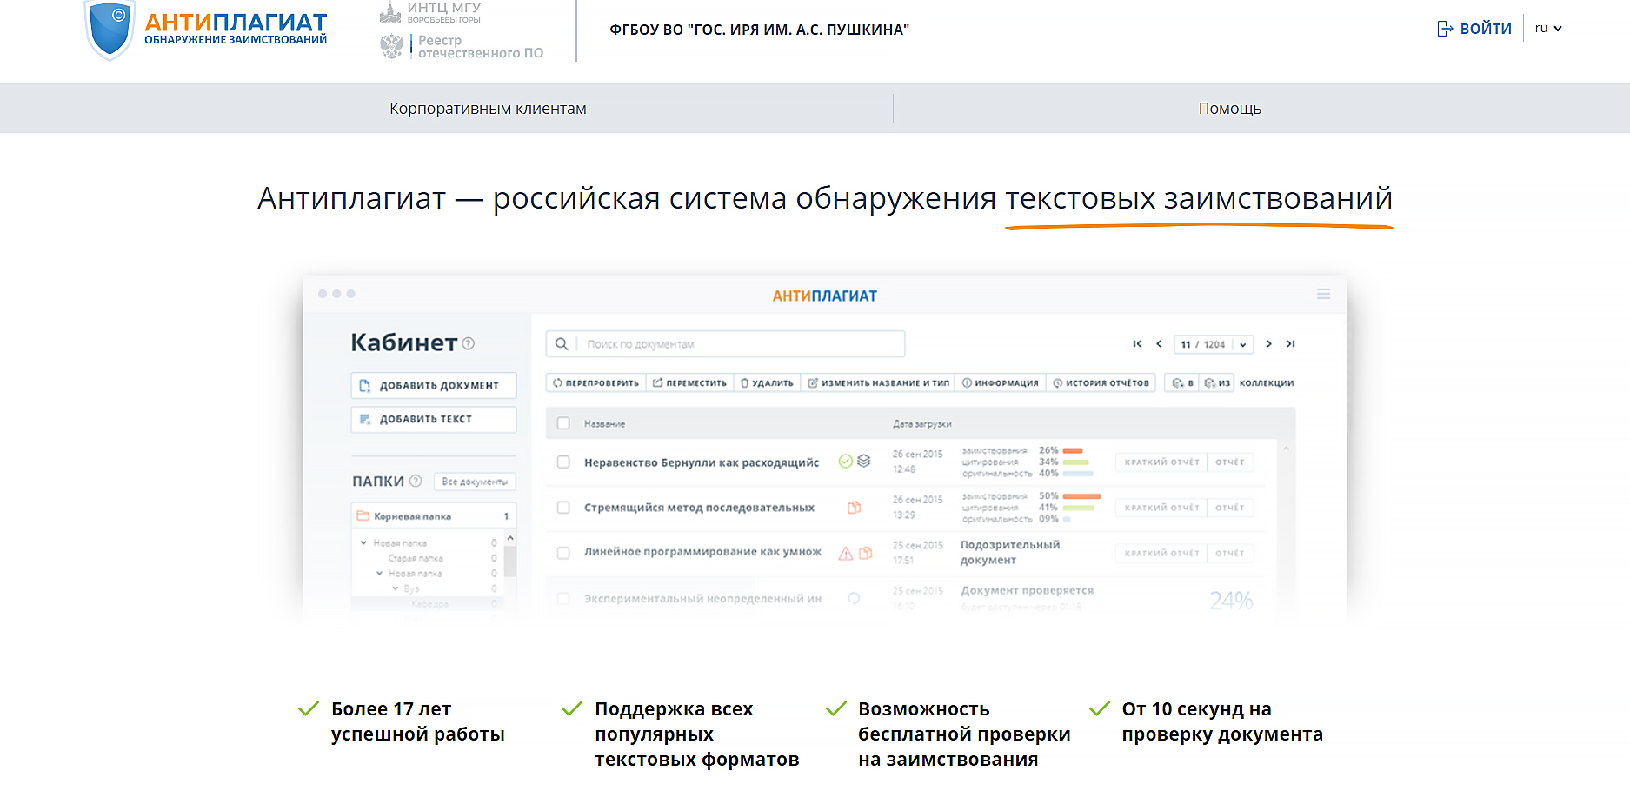Screen dimensions: 1630x791
Task: Click orange copy icon in Стремящийся метод row
Action: (x=855, y=508)
